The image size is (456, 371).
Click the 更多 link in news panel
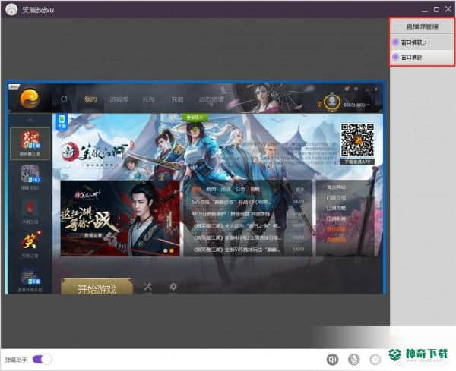click(300, 190)
